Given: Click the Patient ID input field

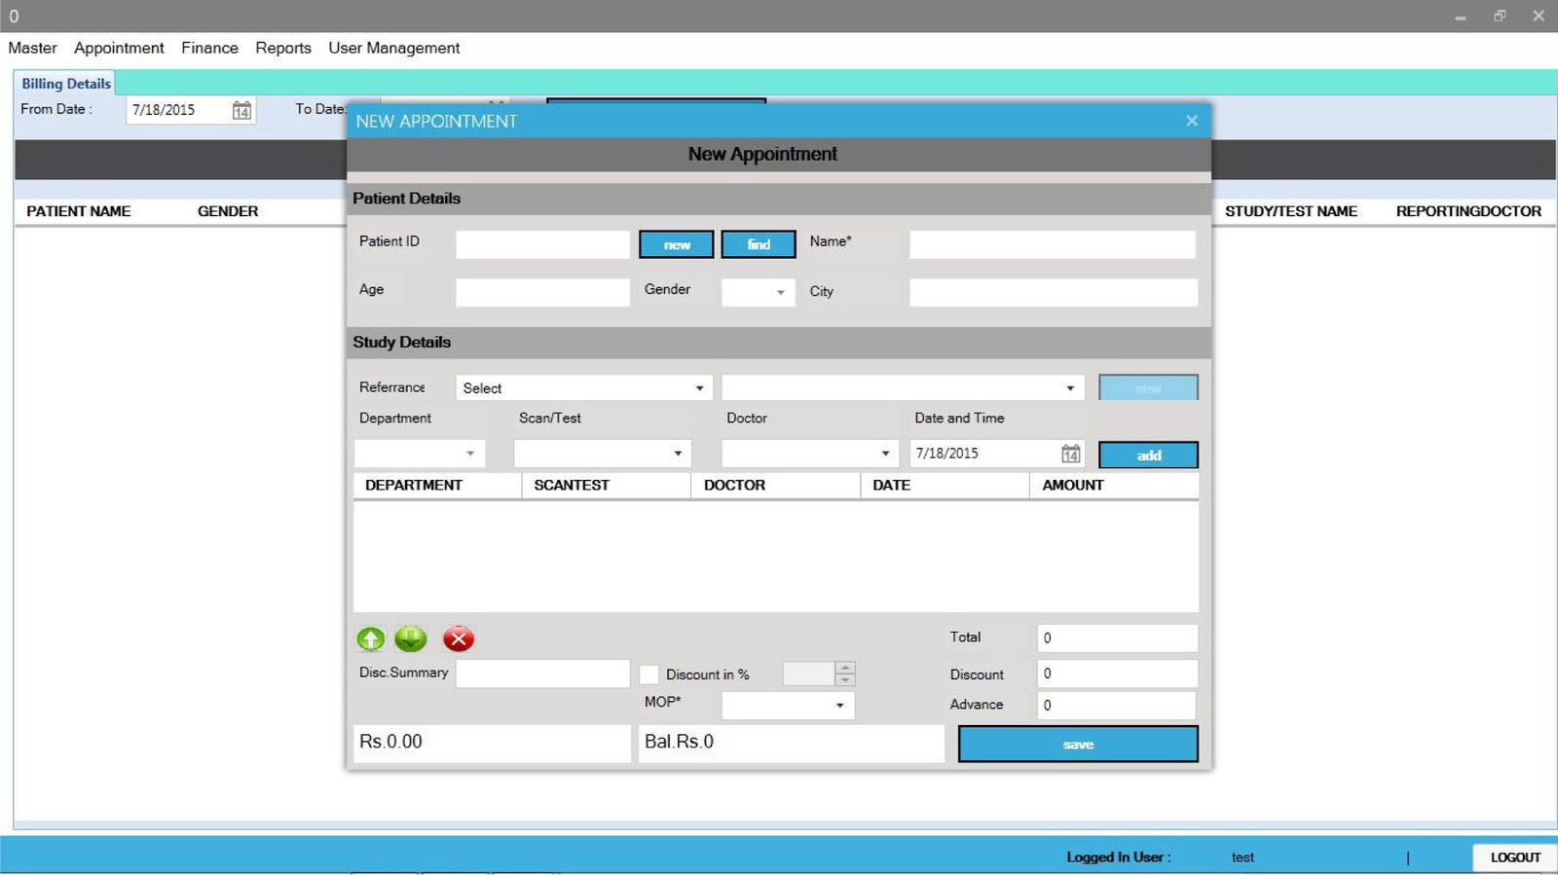Looking at the screenshot, I should coord(542,244).
